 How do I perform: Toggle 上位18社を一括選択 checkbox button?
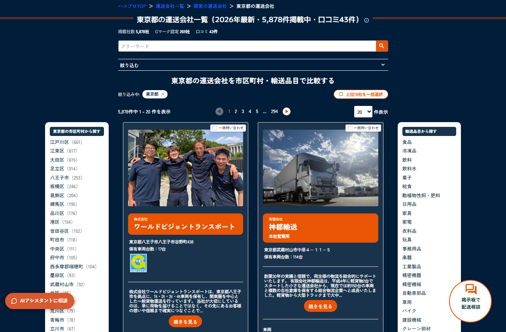coord(361,94)
